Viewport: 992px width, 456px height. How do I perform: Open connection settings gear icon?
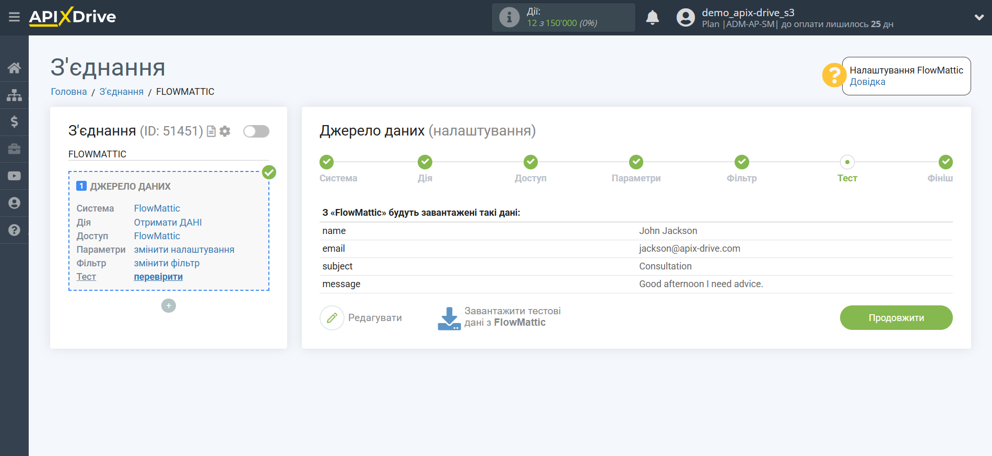click(225, 131)
